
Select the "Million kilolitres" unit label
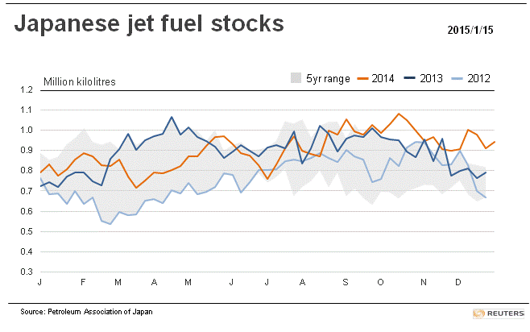[x=80, y=80]
